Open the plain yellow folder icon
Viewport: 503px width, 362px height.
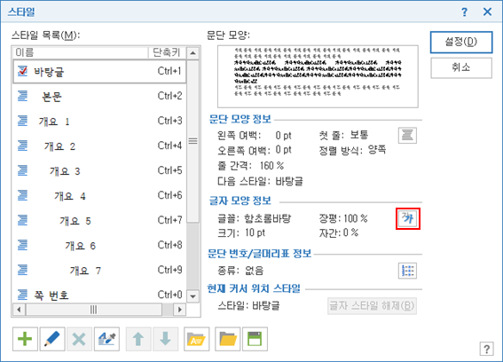tap(228, 339)
